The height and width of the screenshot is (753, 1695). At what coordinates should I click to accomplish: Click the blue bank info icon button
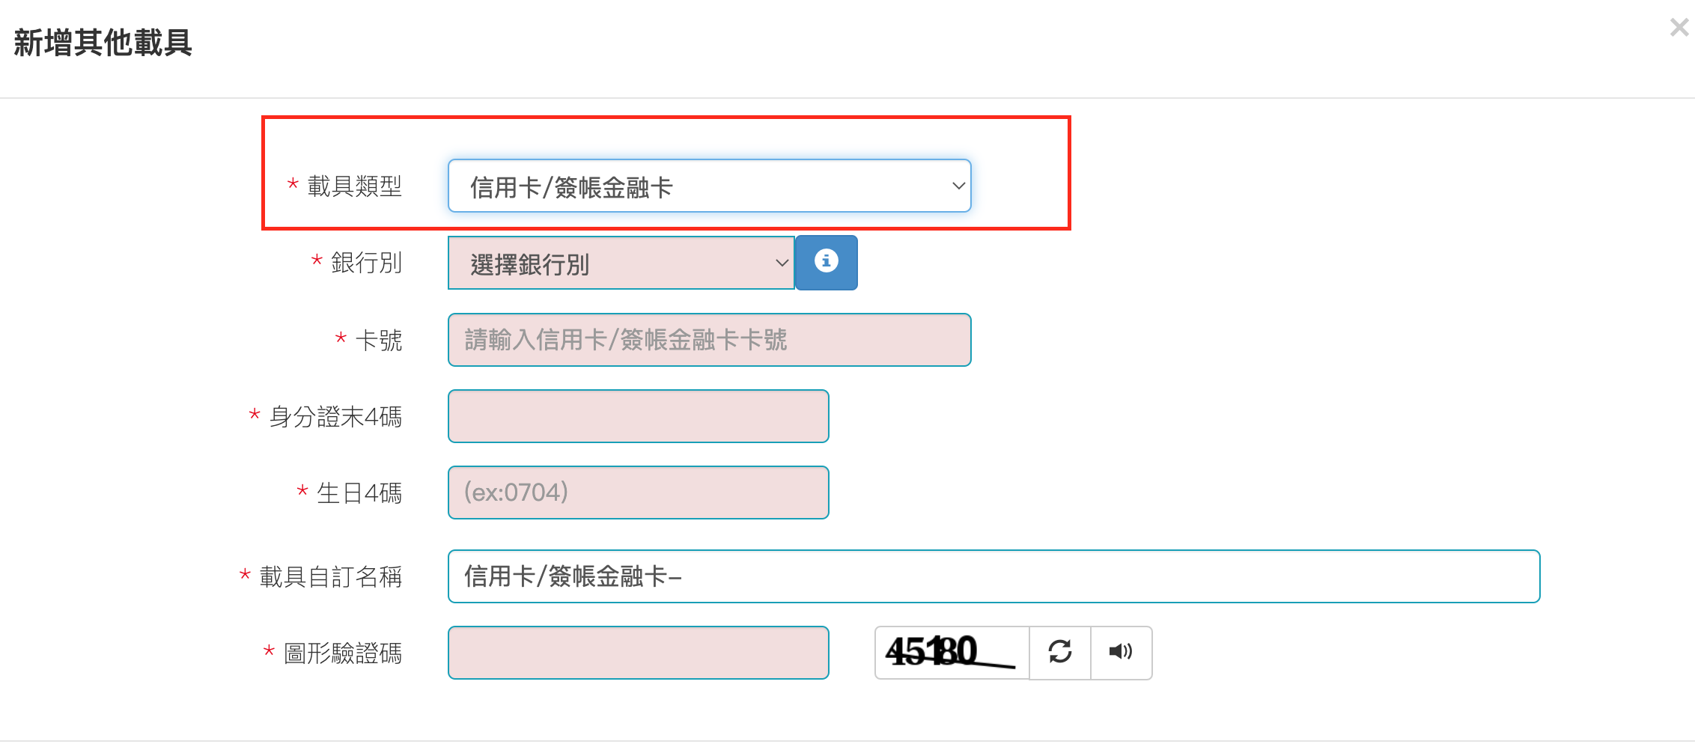[x=826, y=263]
